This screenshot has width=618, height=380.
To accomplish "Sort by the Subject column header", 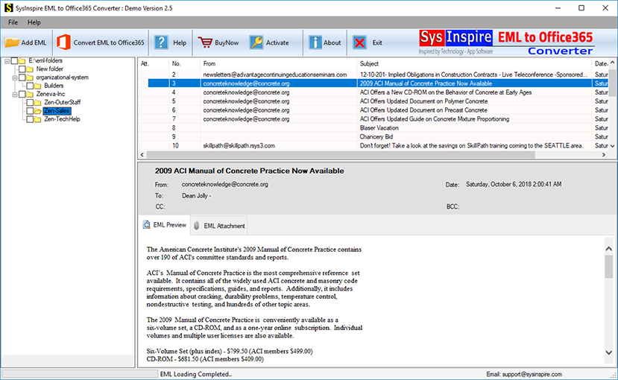I will 474,63.
